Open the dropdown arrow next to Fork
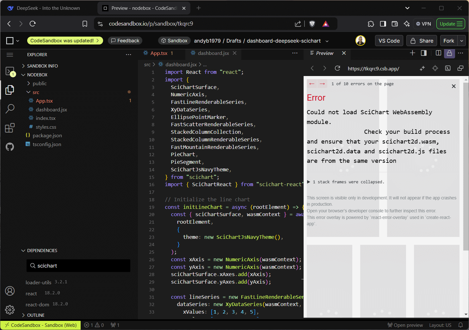469x330 pixels. 462,41
